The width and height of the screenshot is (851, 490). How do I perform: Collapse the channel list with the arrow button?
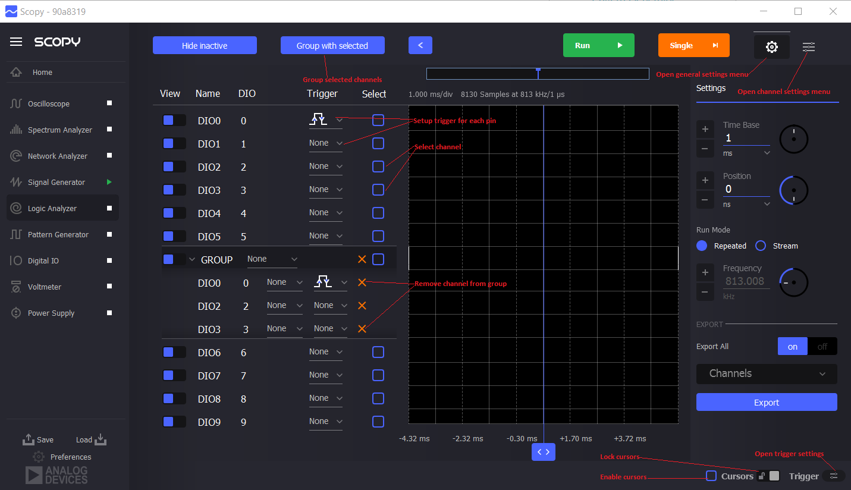(x=420, y=45)
